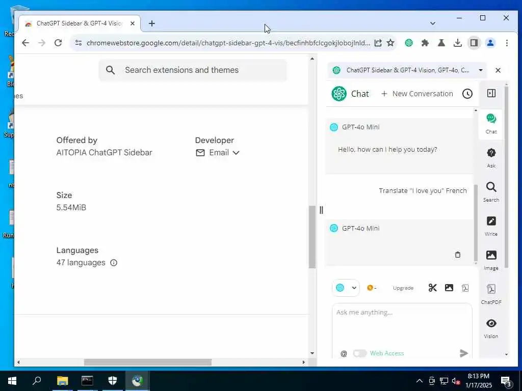Open the ChatPDF tool in sidebar

point(491,294)
